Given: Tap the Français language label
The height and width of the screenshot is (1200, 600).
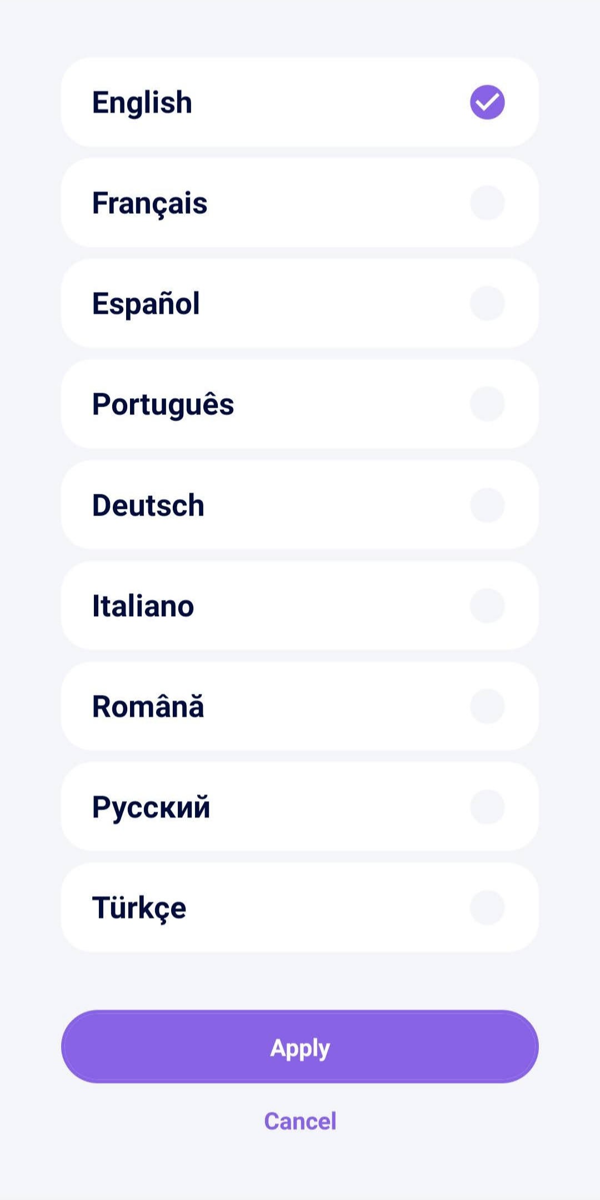Looking at the screenshot, I should (x=149, y=203).
